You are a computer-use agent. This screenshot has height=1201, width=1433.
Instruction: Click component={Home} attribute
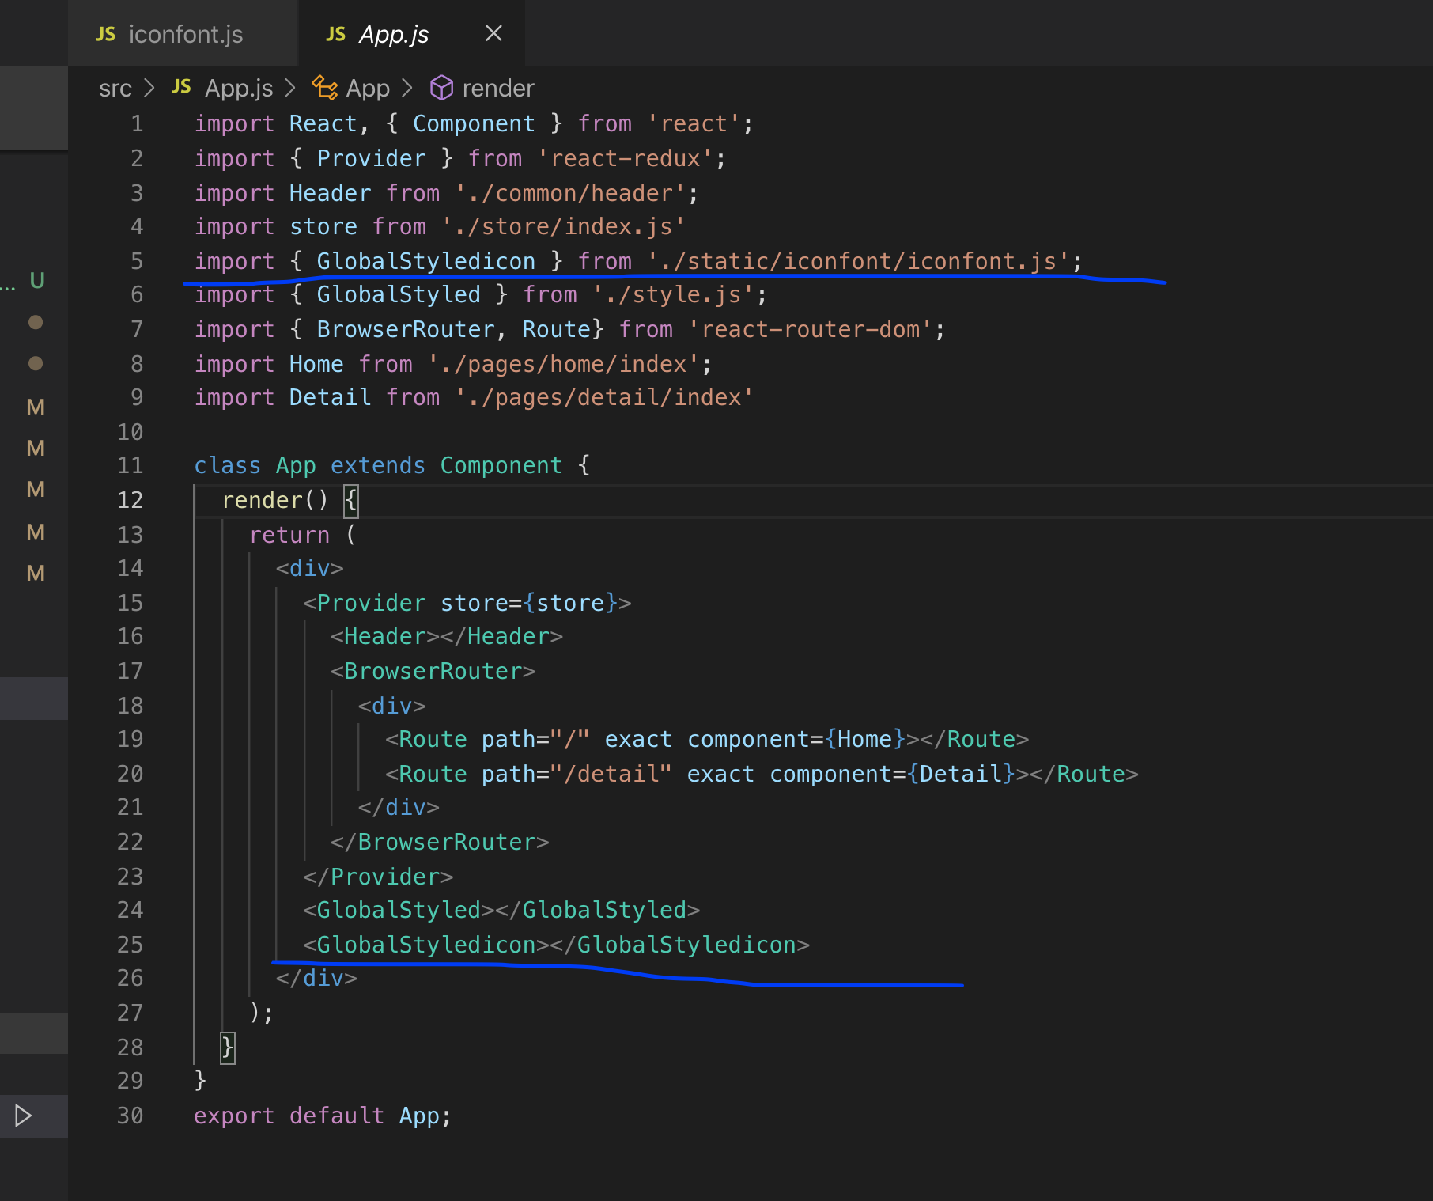[796, 739]
